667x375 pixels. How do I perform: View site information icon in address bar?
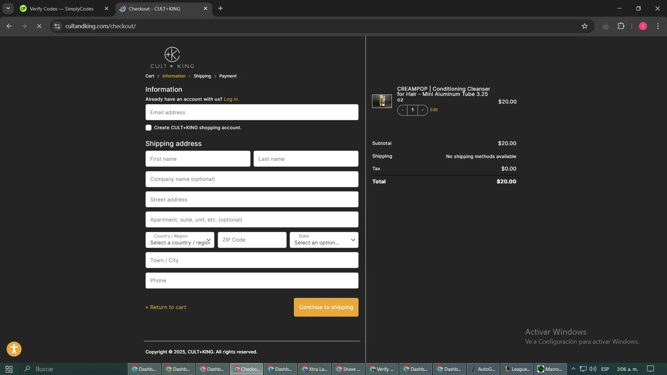point(57,26)
